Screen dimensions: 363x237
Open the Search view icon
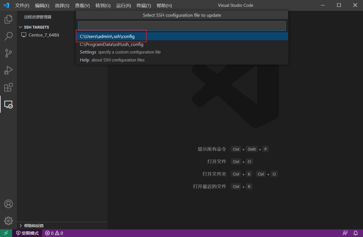(x=8, y=36)
